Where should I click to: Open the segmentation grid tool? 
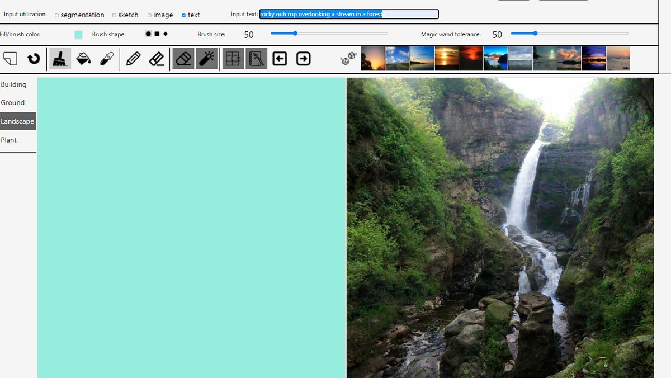click(233, 58)
